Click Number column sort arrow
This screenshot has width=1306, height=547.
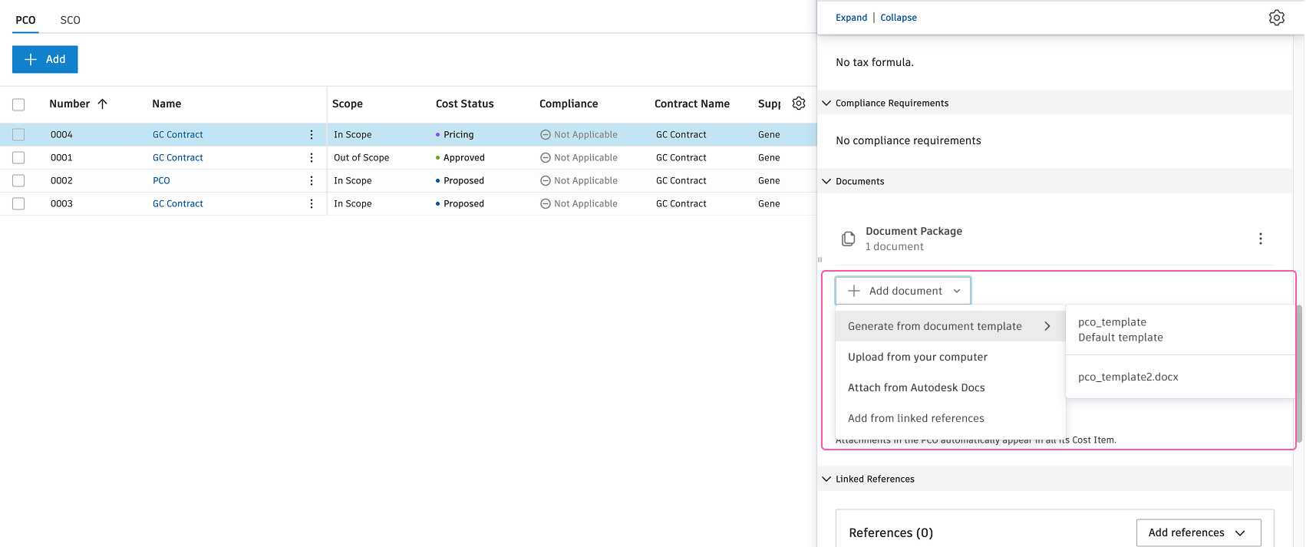click(x=102, y=104)
